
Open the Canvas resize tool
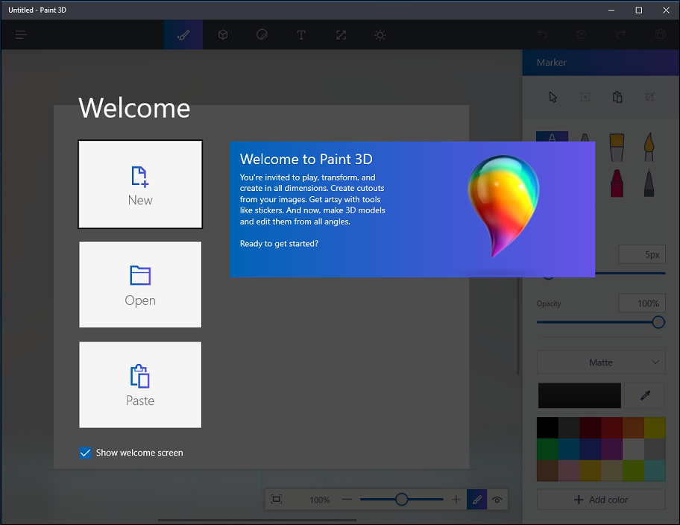point(341,35)
